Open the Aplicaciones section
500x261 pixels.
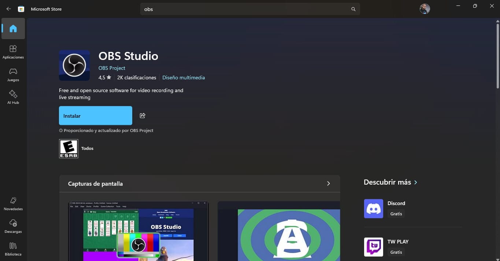click(13, 52)
